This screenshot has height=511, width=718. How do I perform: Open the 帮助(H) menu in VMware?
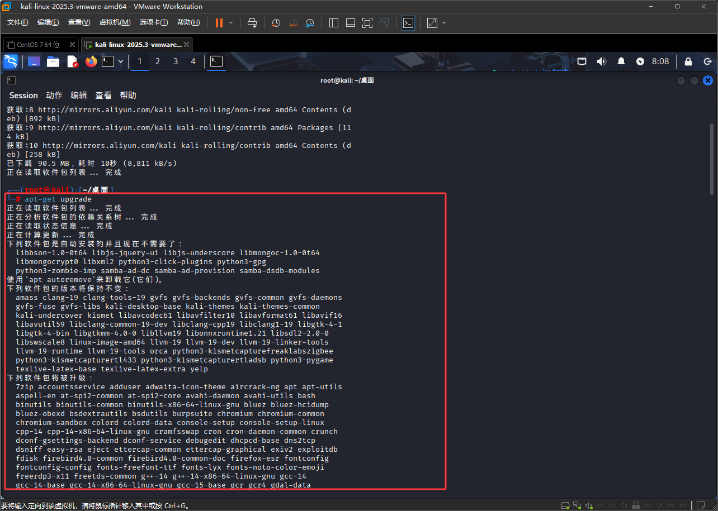188,22
